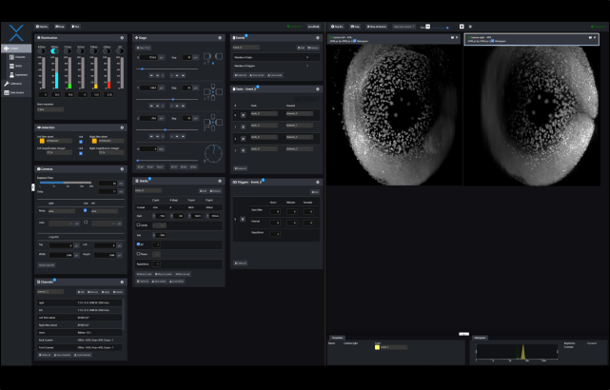Image resolution: width=610 pixels, height=390 pixels.
Task: Click the Stage panel settings gear
Action: coord(220,38)
